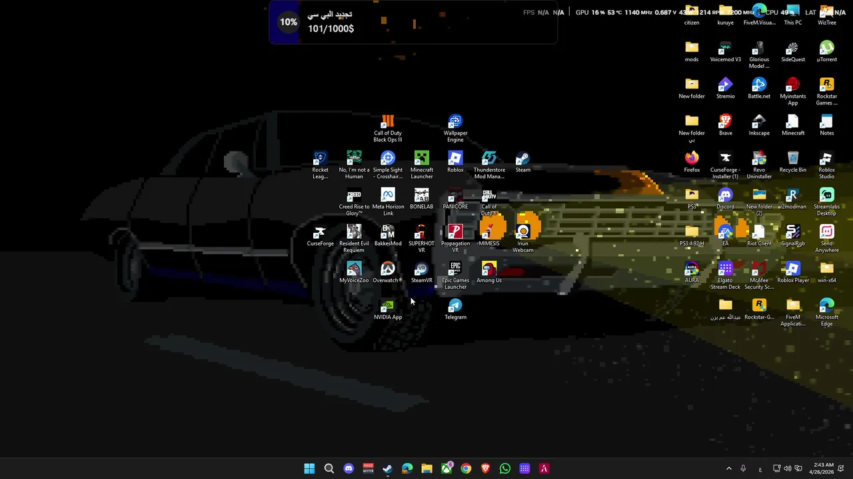This screenshot has height=479, width=853.
Task: Select the Recycle Bin icon
Action: 793,162
